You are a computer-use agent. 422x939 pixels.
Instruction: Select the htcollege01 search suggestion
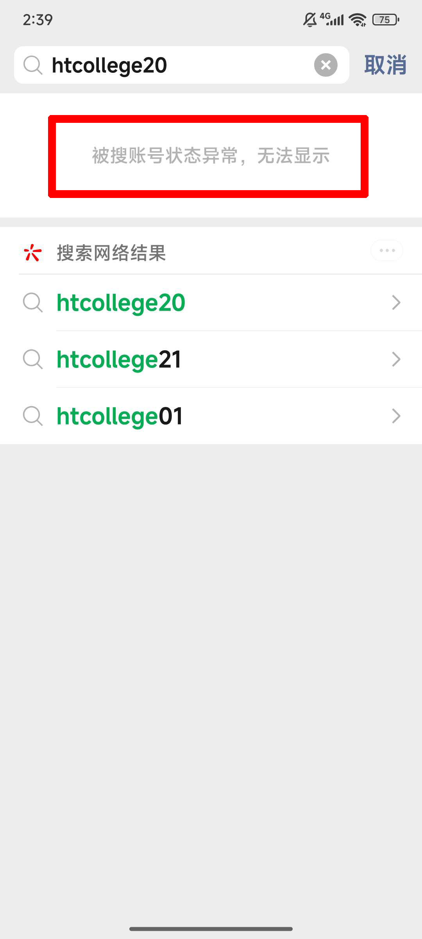120,416
